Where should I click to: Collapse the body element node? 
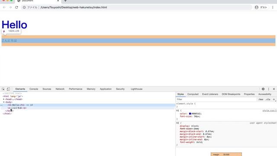coord(3,102)
